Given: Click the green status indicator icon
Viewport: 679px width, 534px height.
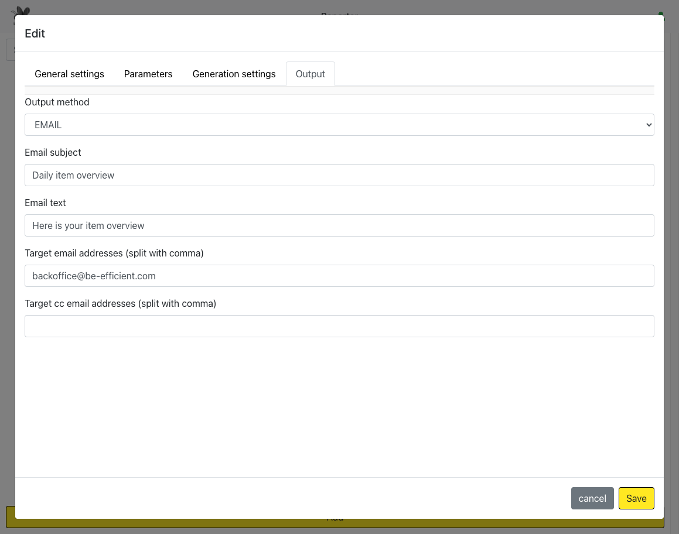Looking at the screenshot, I should [661, 13].
